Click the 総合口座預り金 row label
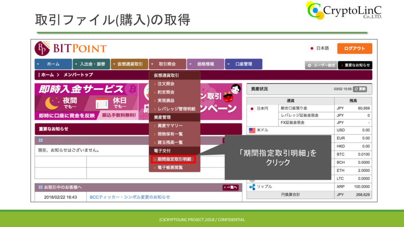This screenshot has height=227, width=404. 294,108
